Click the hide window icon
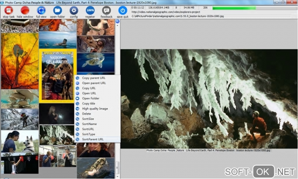The width and height of the screenshot is (298, 179). (x=25, y=11)
